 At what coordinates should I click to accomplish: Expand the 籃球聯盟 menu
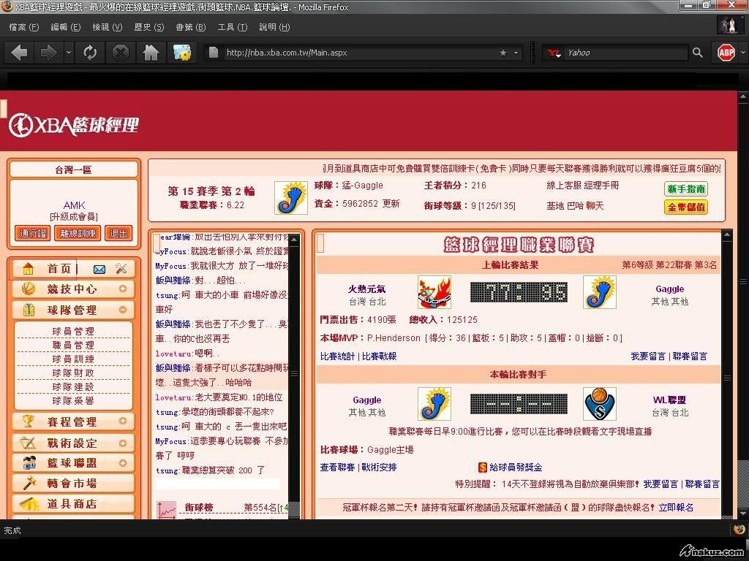123,462
